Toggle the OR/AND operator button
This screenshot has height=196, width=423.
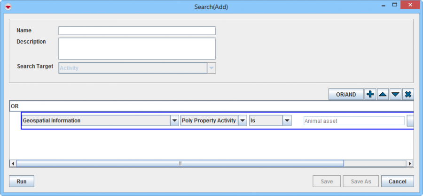pos(346,94)
